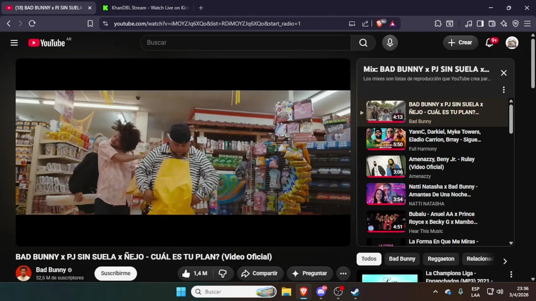The height and width of the screenshot is (301, 536).
Task: Open Discord from the taskbar
Action: pos(321,292)
